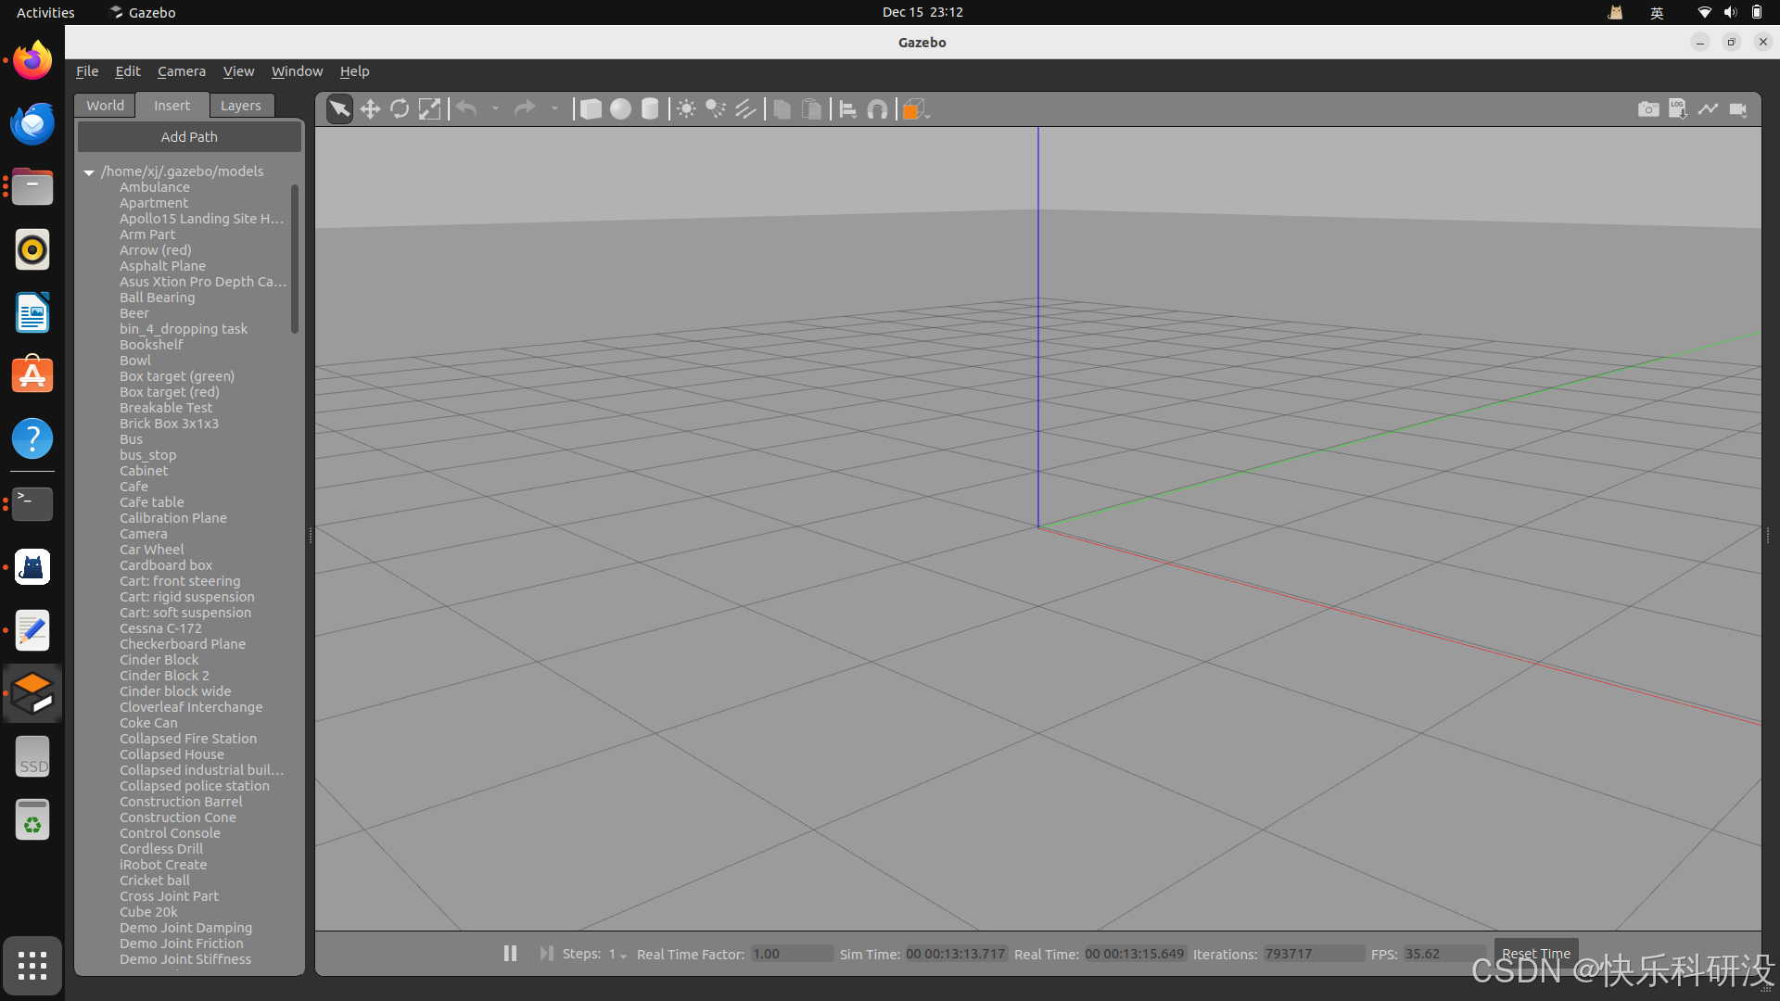Click Reset Time button

pyautogui.click(x=1535, y=954)
